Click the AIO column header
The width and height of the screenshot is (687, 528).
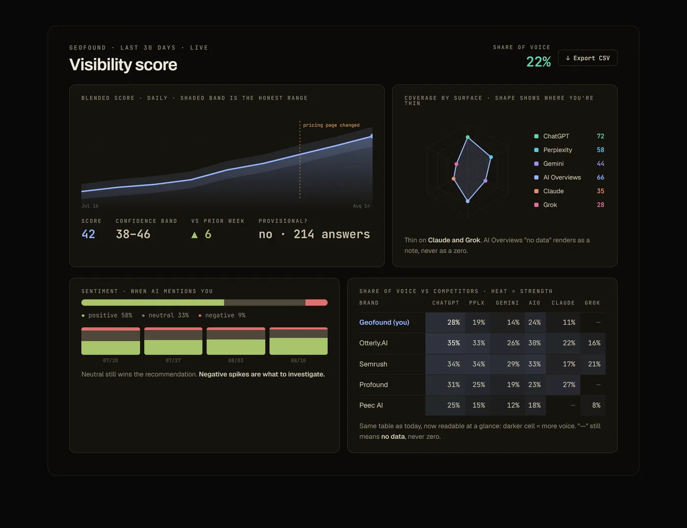coord(534,303)
